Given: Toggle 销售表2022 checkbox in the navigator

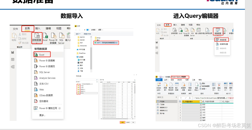Looking at the screenshot, I should (78, 91).
